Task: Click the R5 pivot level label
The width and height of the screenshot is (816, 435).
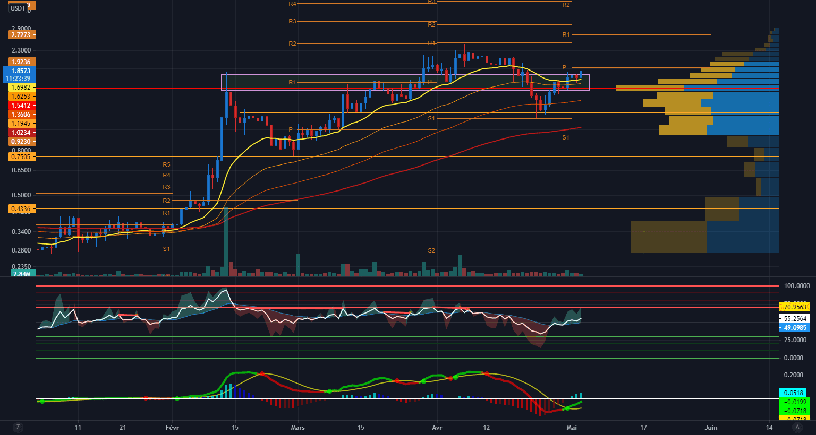Action: (x=167, y=165)
